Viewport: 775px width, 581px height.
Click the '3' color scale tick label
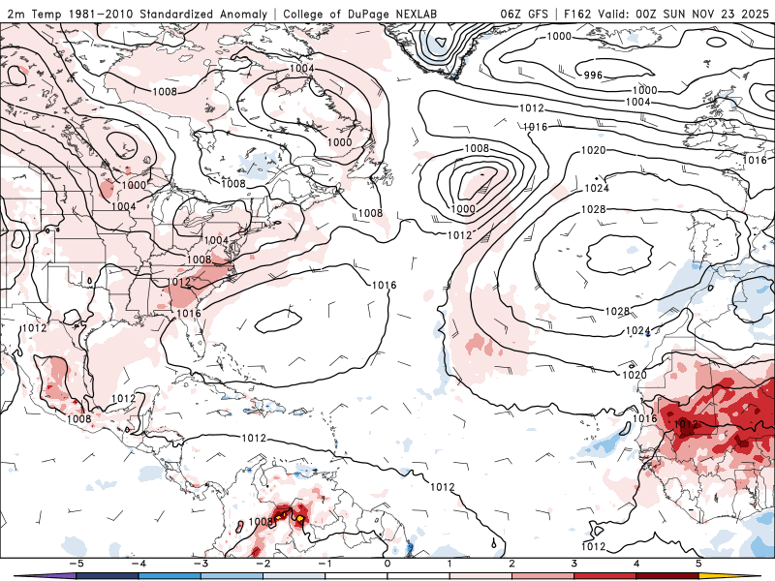tap(574, 564)
